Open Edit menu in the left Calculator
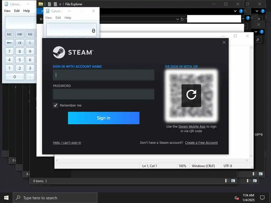The height and width of the screenshot is (203, 271). (x=17, y=11)
